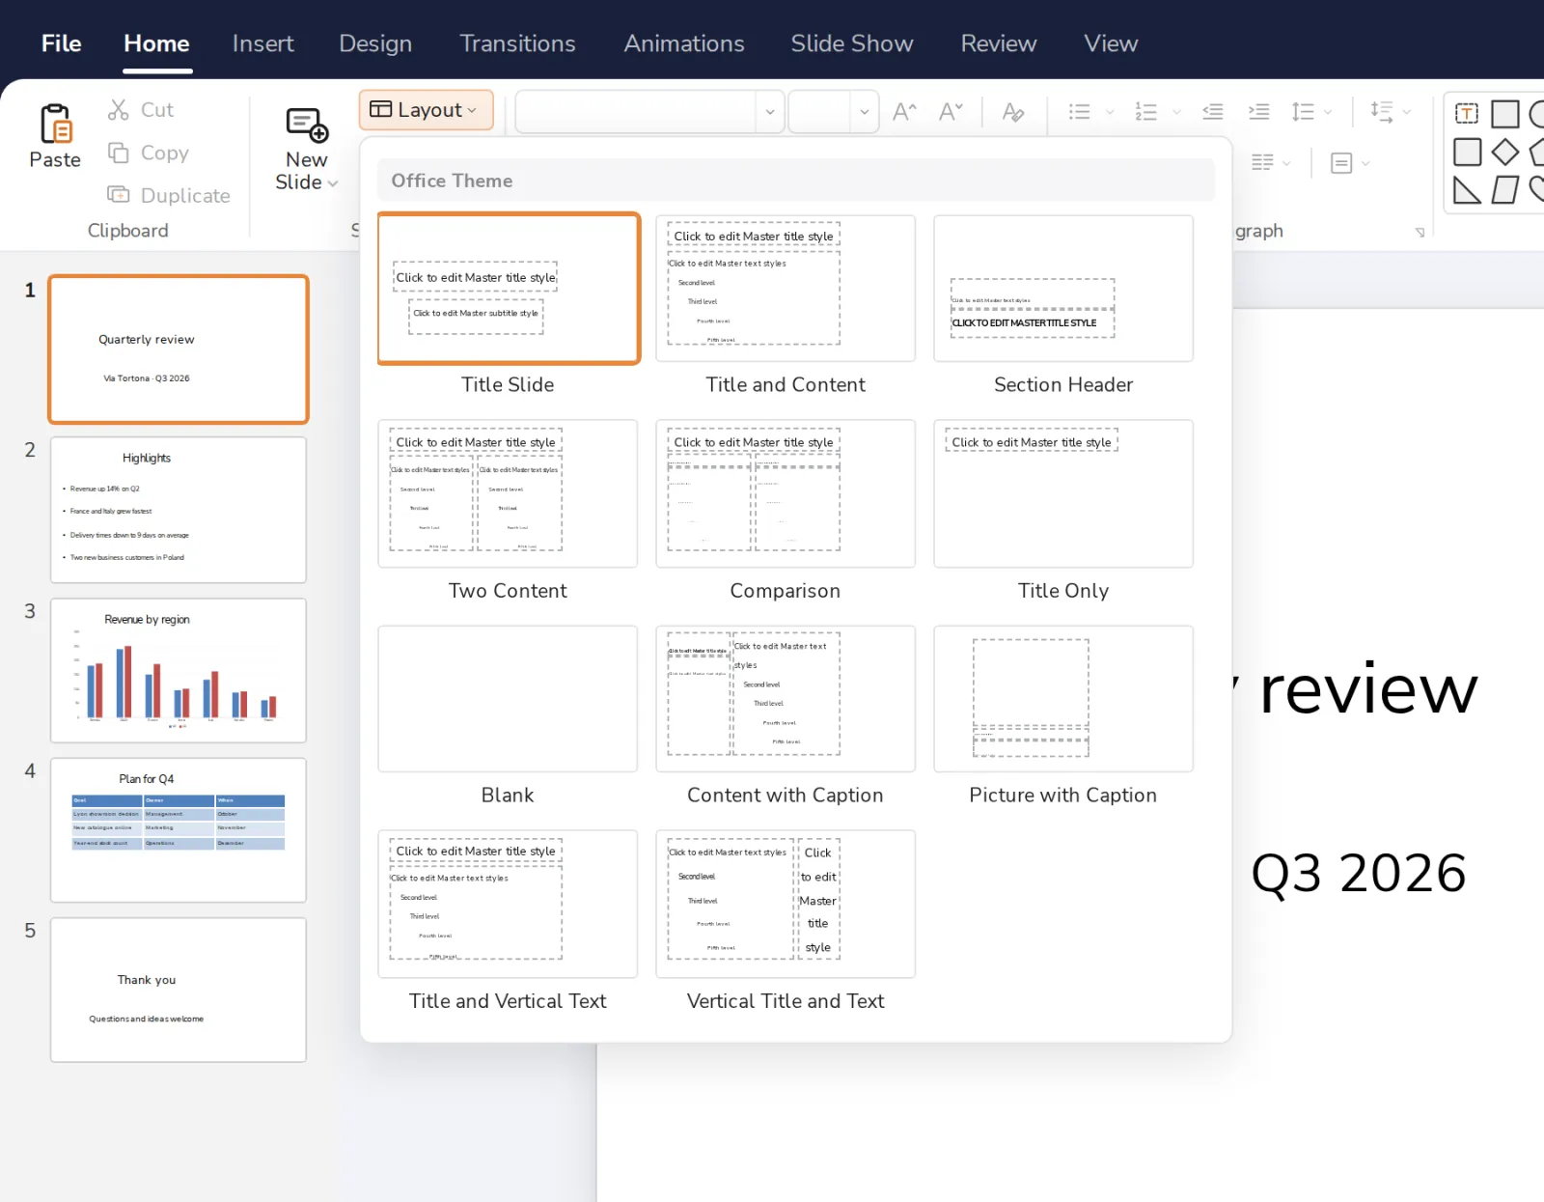This screenshot has width=1544, height=1202.
Task: Open the Slide Show tab
Action: tap(852, 43)
